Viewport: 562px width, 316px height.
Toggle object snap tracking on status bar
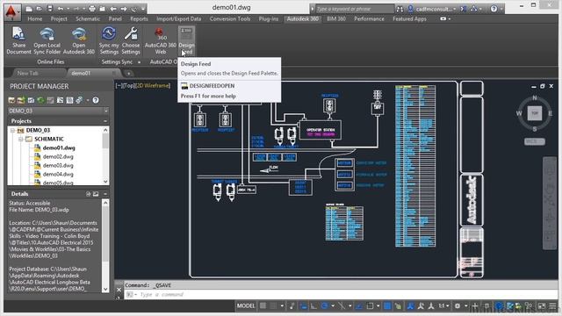[359, 306]
